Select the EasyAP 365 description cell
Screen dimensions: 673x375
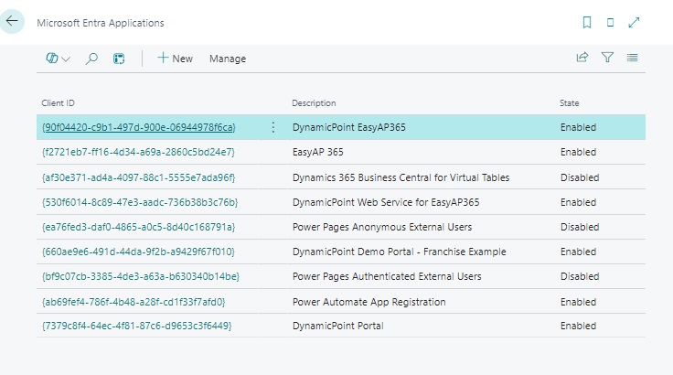[x=318, y=152]
